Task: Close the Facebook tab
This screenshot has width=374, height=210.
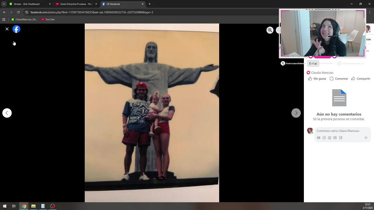Action: tap(143, 4)
